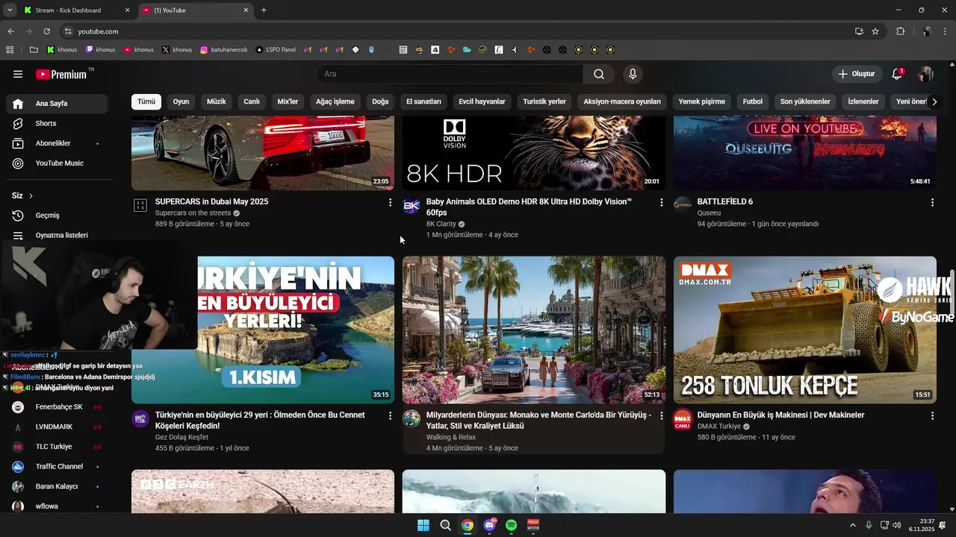Open the Windows Start menu
The height and width of the screenshot is (537, 956).
423,525
